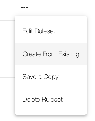Screen dimensions: 95x121
Task: Choose Create From Existing menu entry
Action: [51, 54]
